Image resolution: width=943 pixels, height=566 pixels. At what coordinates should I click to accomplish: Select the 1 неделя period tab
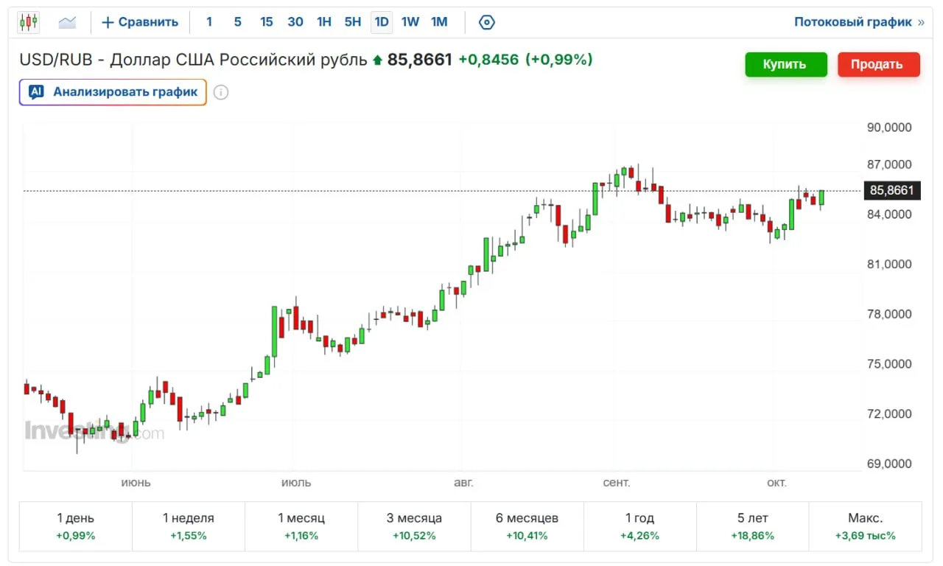tap(189, 526)
